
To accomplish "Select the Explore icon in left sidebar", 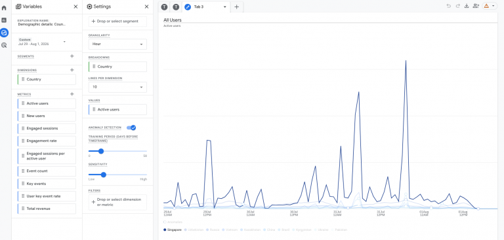I will tap(4, 33).
